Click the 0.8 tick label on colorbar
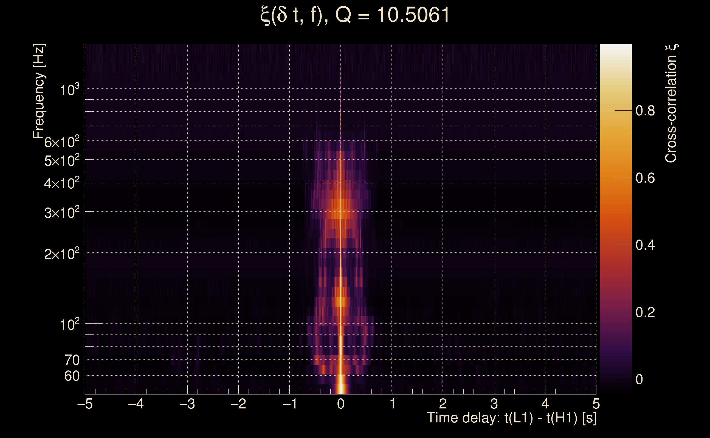The width and height of the screenshot is (710, 438). click(645, 111)
